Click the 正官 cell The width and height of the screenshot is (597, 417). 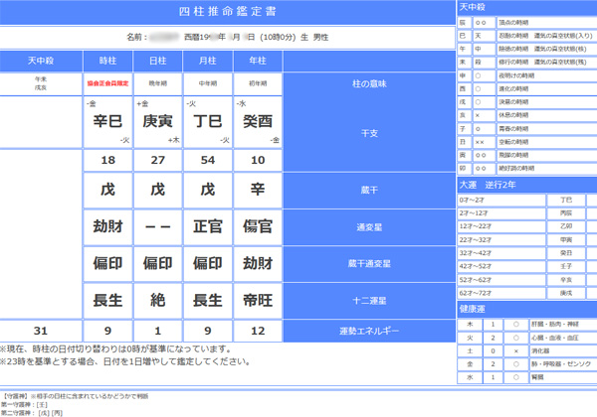point(208,226)
